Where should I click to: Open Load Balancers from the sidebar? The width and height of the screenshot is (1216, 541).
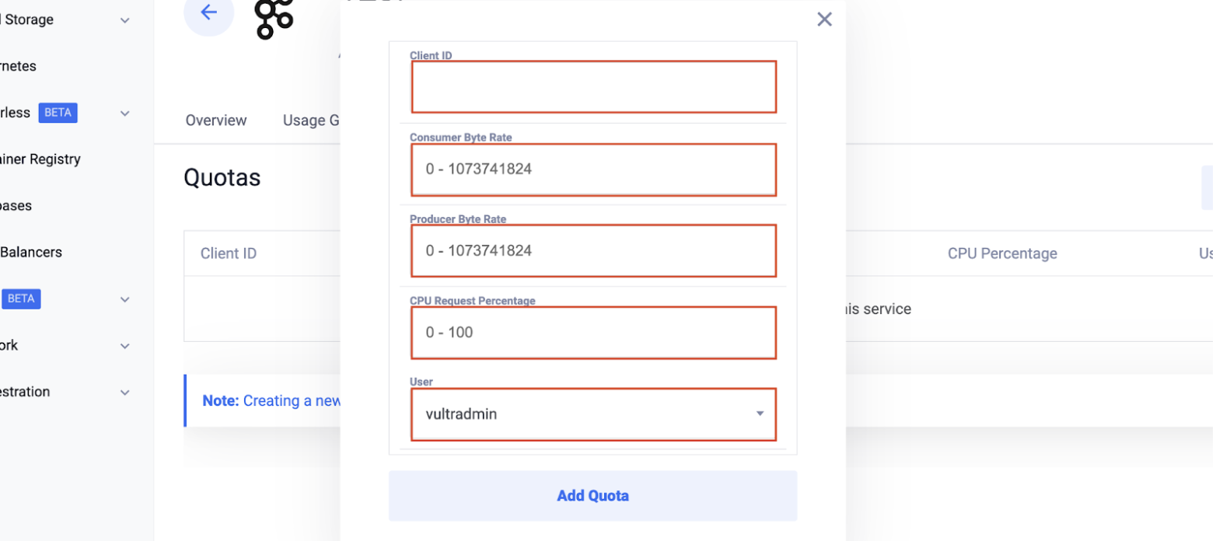[x=31, y=252]
